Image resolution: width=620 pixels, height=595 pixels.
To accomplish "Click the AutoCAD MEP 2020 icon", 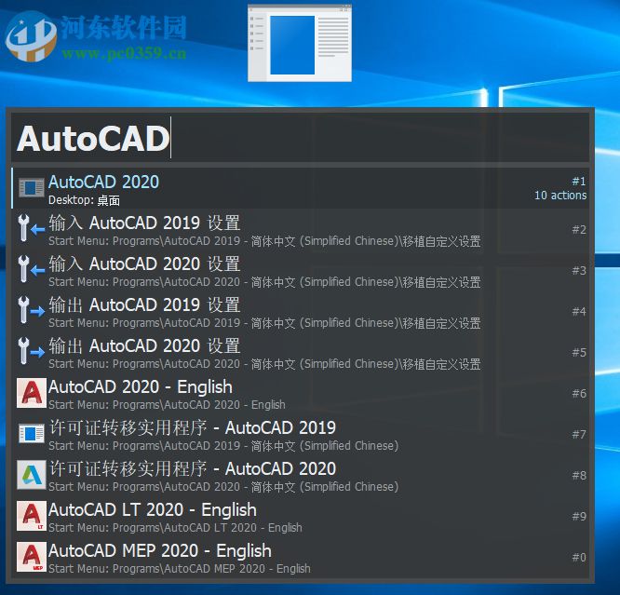I will pos(32,557).
